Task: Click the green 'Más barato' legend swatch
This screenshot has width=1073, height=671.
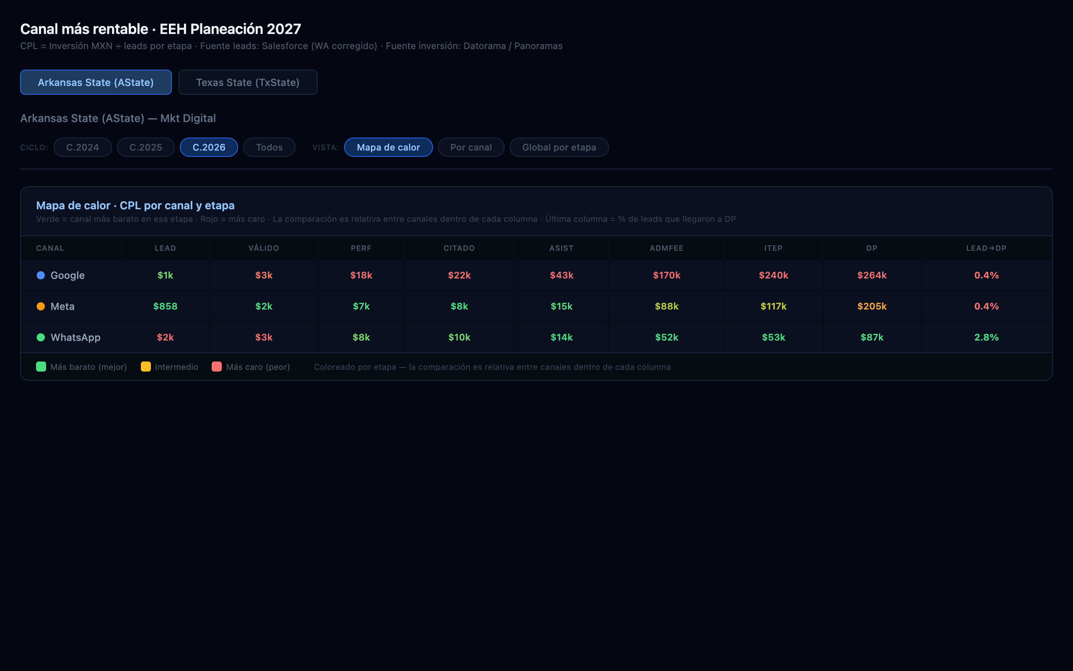Action: [x=41, y=367]
